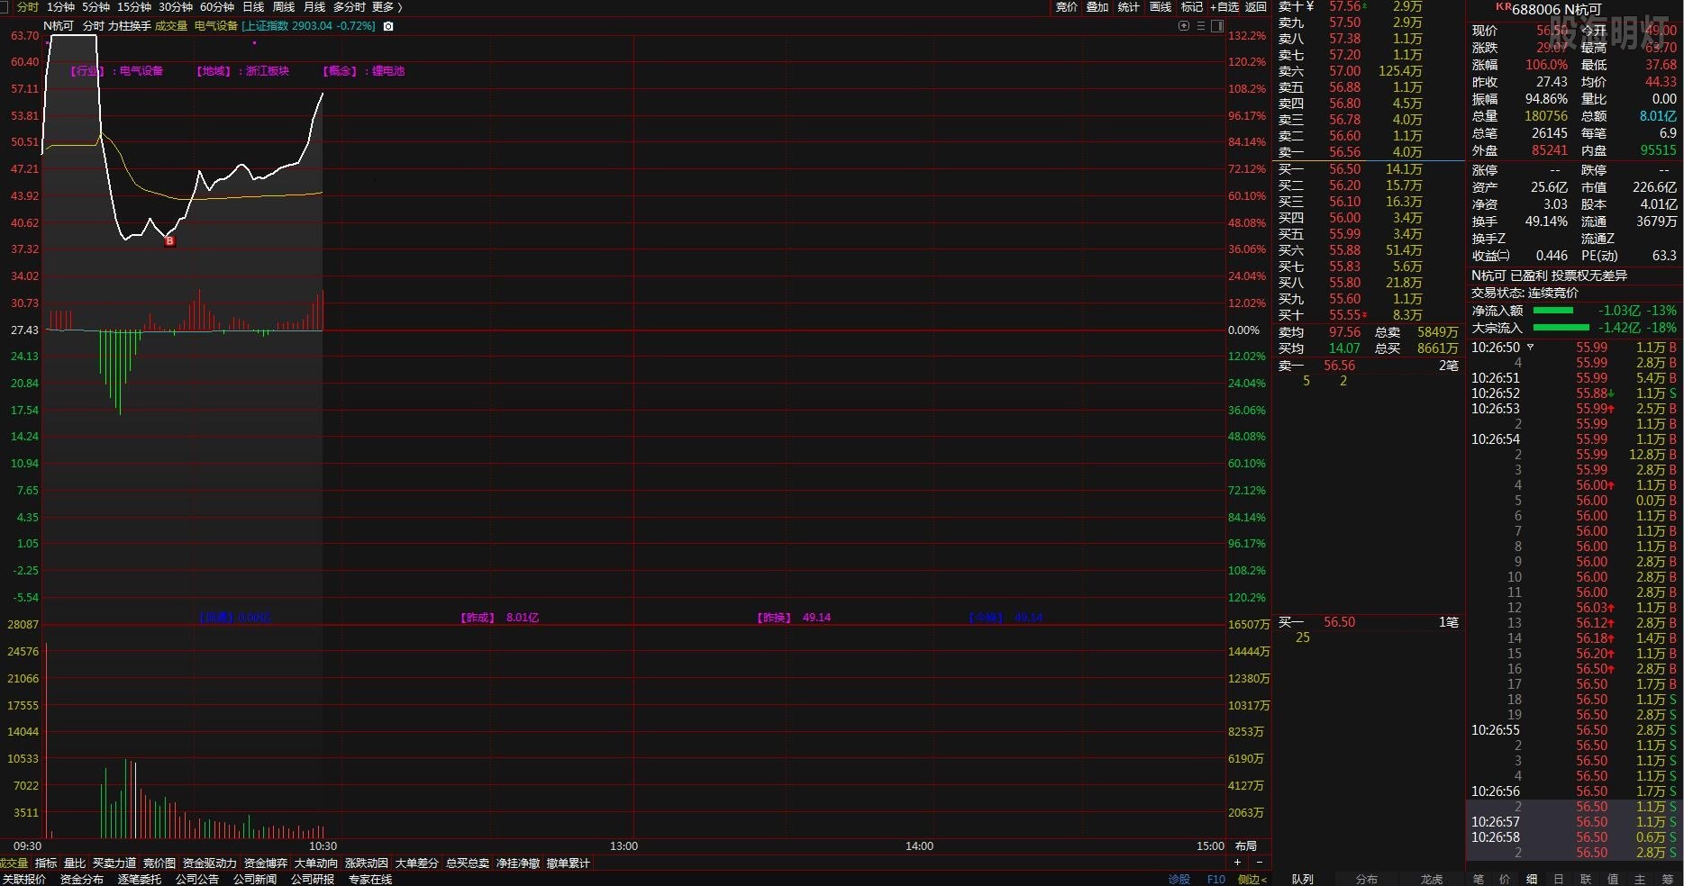Screen dimensions: 1684x886
Task: Open the 关联报价 bottom tab
Action: 24,879
